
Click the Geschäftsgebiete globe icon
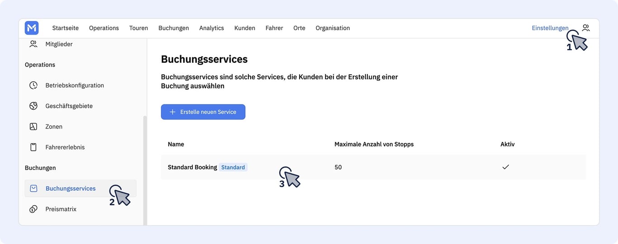tap(33, 106)
